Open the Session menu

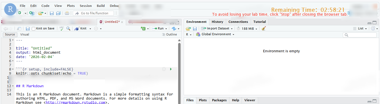point(86,6)
